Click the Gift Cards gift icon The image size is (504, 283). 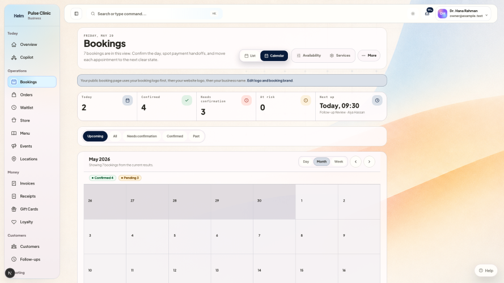[14, 209]
